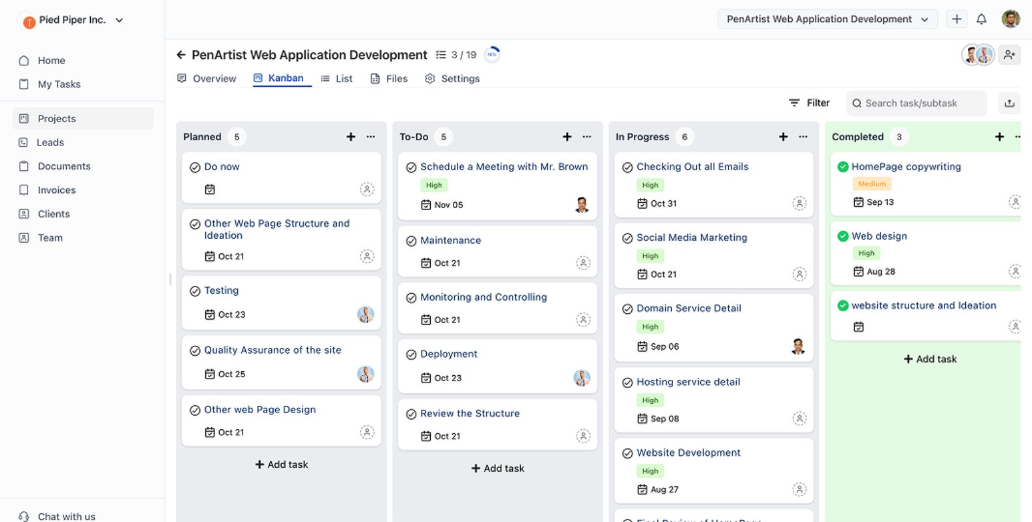The height and width of the screenshot is (522, 1032).
Task: Expand the Pied Piper Inc. workspace dropdown
Action: point(120,20)
